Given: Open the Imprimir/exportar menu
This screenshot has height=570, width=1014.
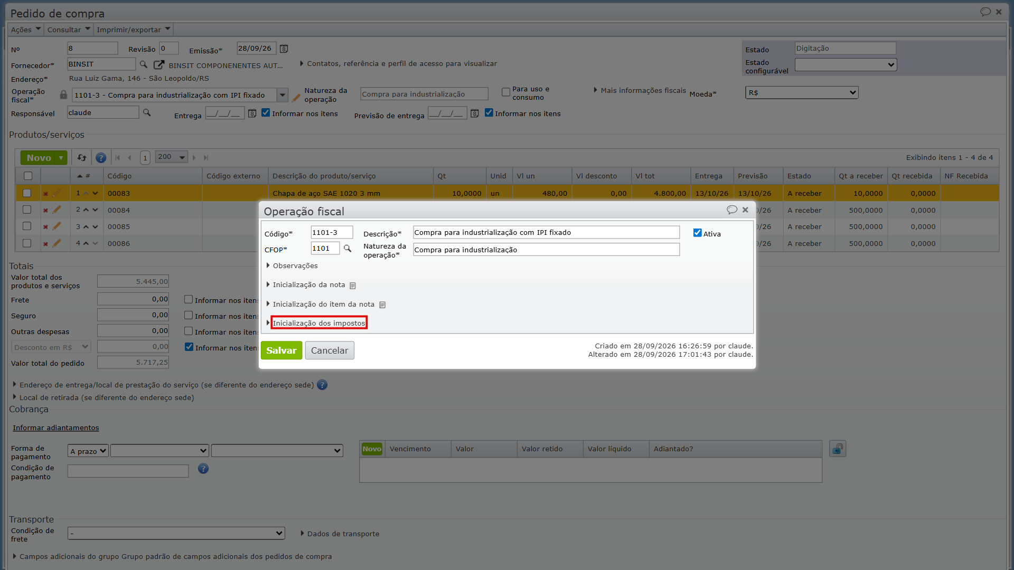Looking at the screenshot, I should pos(134,30).
